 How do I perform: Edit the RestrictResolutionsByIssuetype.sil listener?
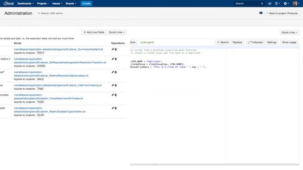click(x=113, y=72)
